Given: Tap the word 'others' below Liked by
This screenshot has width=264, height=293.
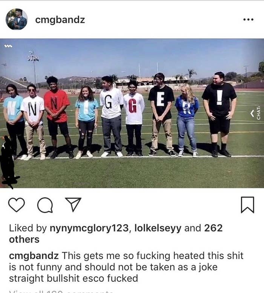Looking at the screenshot, I should (24, 239).
